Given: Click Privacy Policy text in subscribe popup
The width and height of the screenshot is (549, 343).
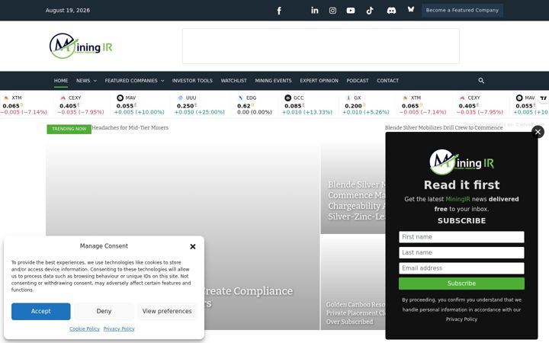Looking at the screenshot, I should [x=461, y=319].
